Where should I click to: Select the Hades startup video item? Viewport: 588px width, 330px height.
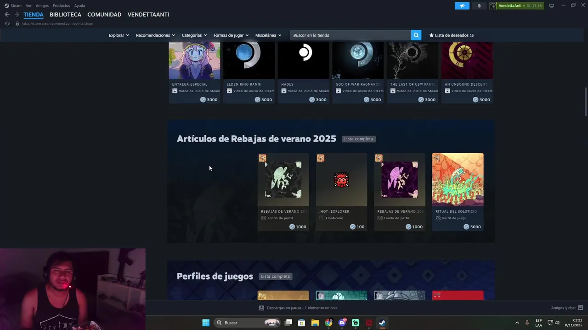tap(303, 72)
